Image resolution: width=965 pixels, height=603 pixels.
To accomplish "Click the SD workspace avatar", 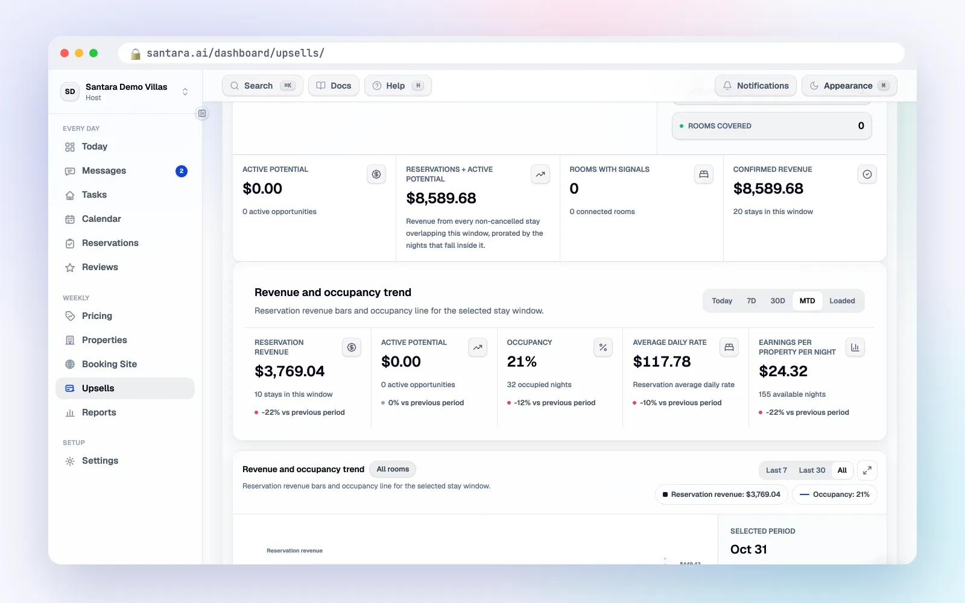I will click(70, 92).
